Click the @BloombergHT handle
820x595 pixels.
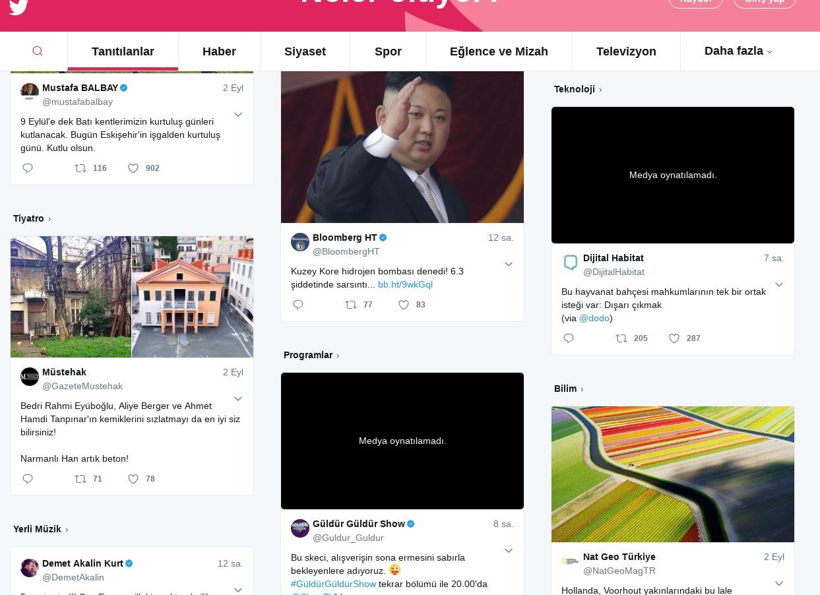coord(346,251)
